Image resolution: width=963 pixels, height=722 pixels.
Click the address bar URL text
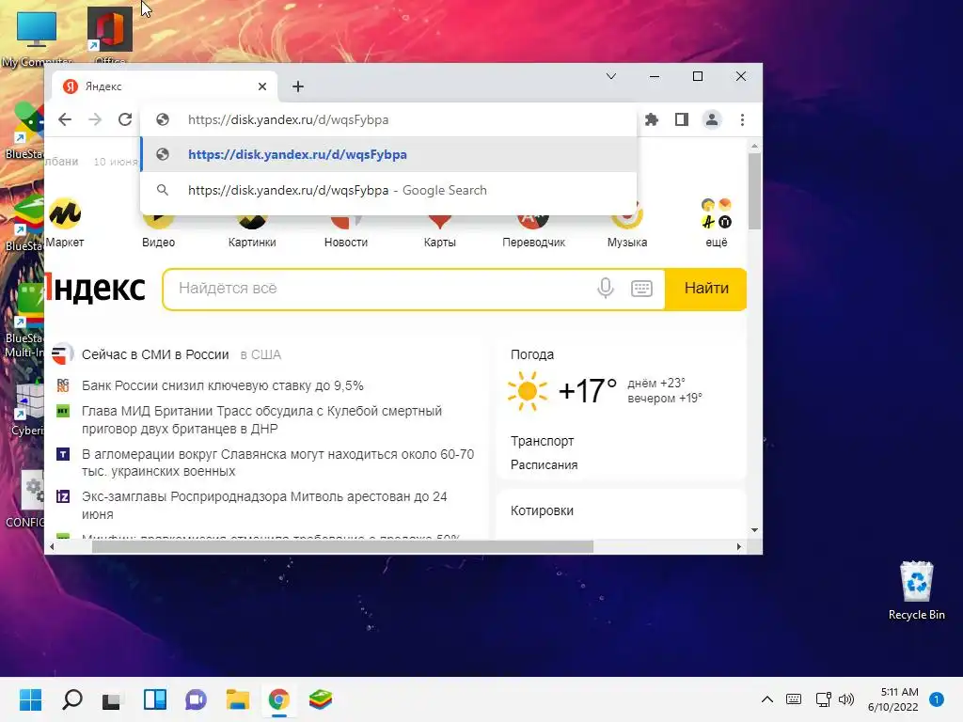pos(288,119)
